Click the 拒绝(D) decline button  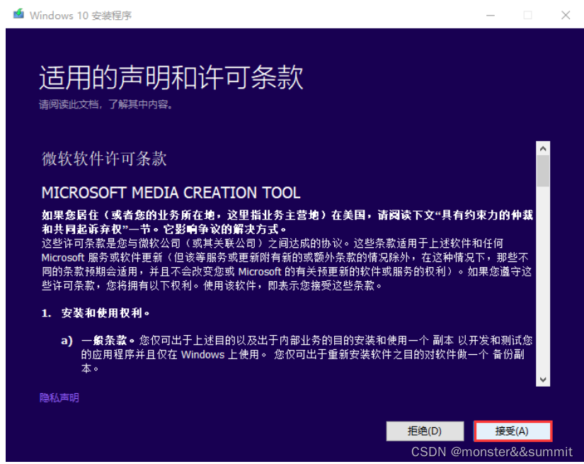click(425, 431)
